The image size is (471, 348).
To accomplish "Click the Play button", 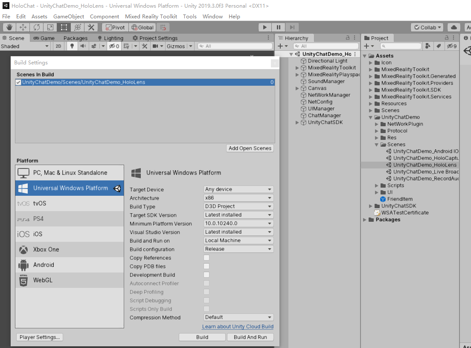I will pos(265,27).
